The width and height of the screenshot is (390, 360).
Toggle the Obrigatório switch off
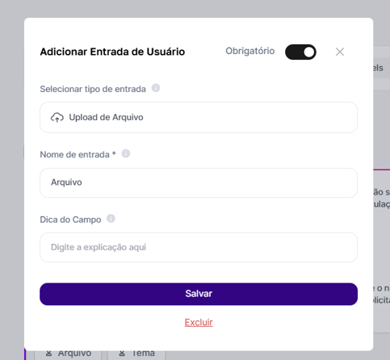[x=300, y=52]
